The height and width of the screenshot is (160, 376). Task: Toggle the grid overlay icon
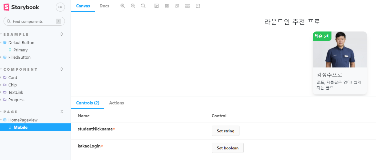click(167, 6)
